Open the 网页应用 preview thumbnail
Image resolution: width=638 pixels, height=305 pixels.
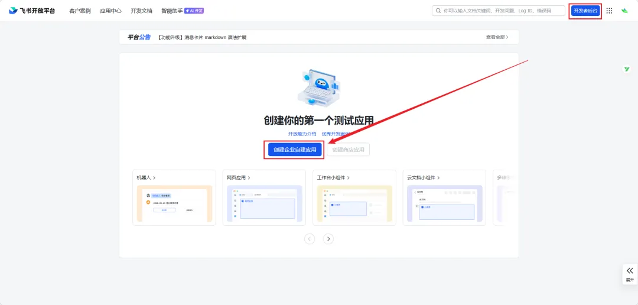[x=265, y=203]
